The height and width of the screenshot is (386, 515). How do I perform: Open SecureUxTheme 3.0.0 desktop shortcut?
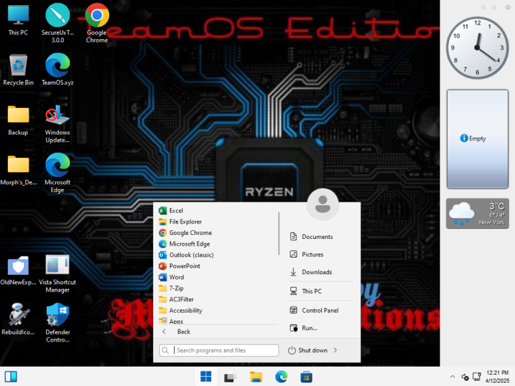57,23
